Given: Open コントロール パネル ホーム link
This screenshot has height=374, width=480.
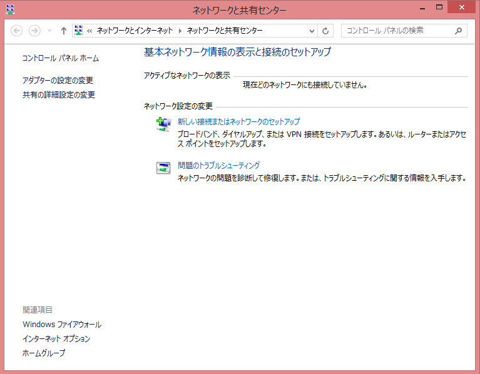Looking at the screenshot, I should click(60, 58).
